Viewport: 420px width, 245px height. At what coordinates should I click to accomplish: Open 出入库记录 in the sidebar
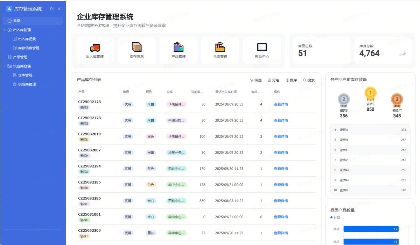tap(27, 39)
